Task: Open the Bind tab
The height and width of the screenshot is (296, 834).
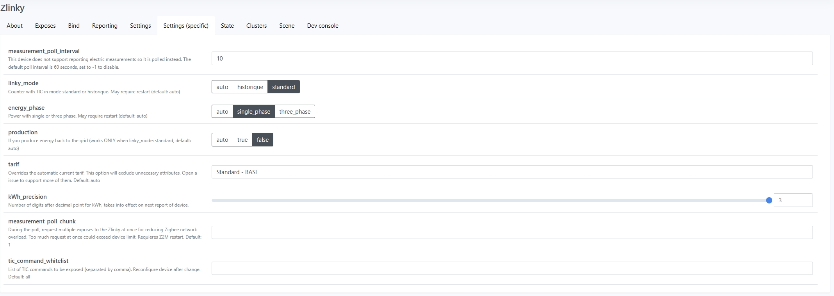Action: (x=74, y=26)
